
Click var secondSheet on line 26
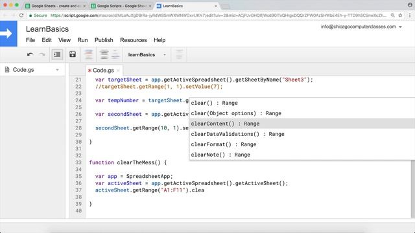point(118,114)
